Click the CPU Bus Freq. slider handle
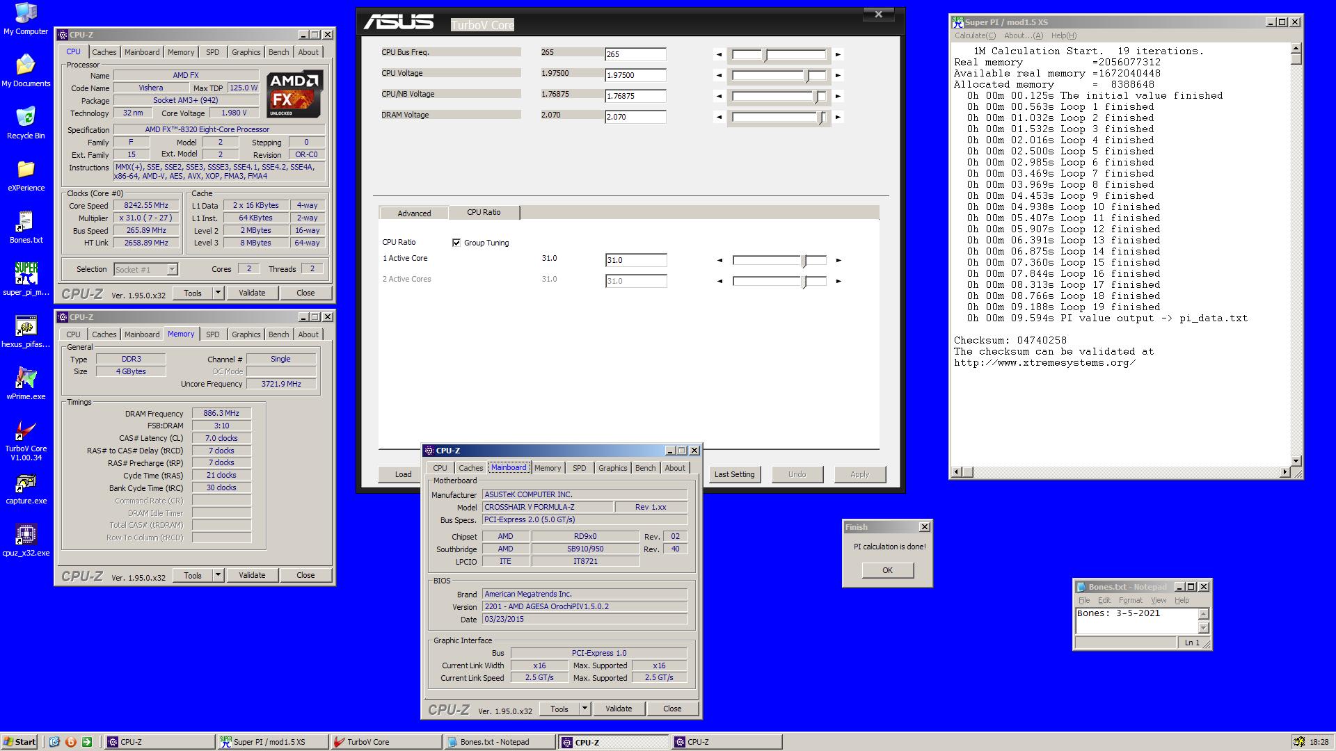 pyautogui.click(x=765, y=55)
